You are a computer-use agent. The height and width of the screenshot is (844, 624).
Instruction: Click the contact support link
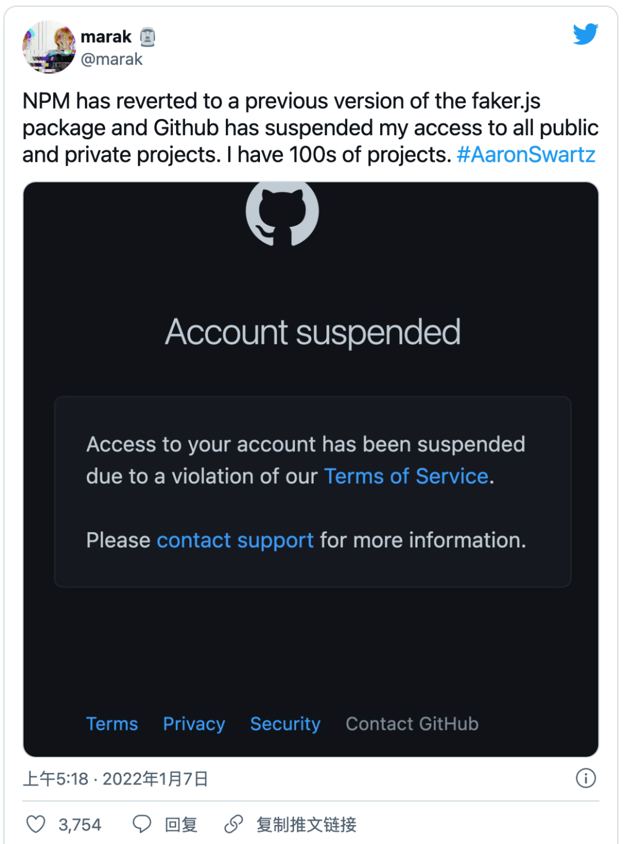[x=235, y=540]
